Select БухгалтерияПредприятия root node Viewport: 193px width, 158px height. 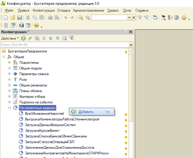(x=27, y=51)
